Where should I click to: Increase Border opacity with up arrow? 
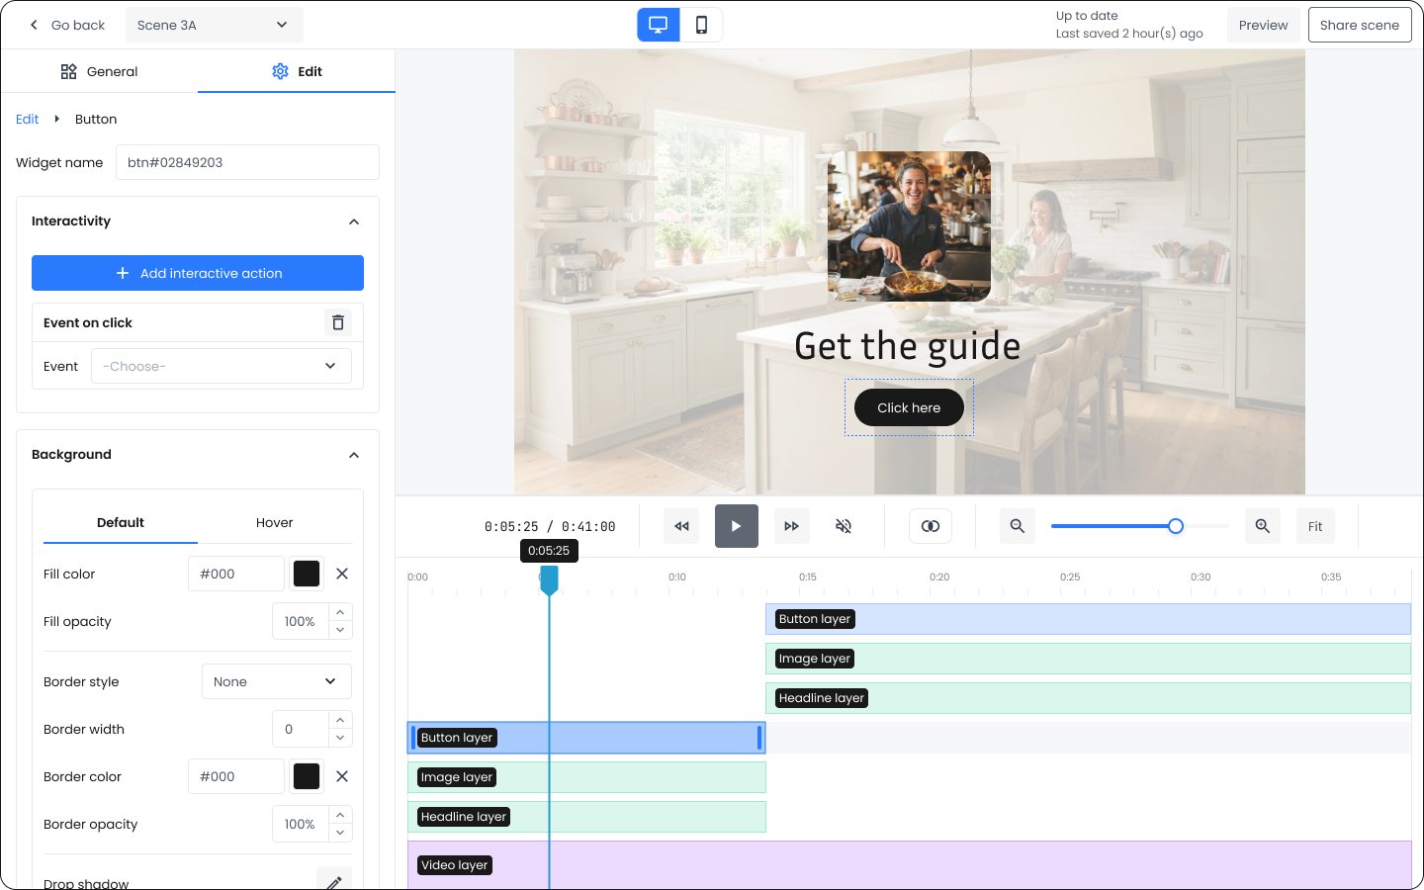pyautogui.click(x=340, y=815)
